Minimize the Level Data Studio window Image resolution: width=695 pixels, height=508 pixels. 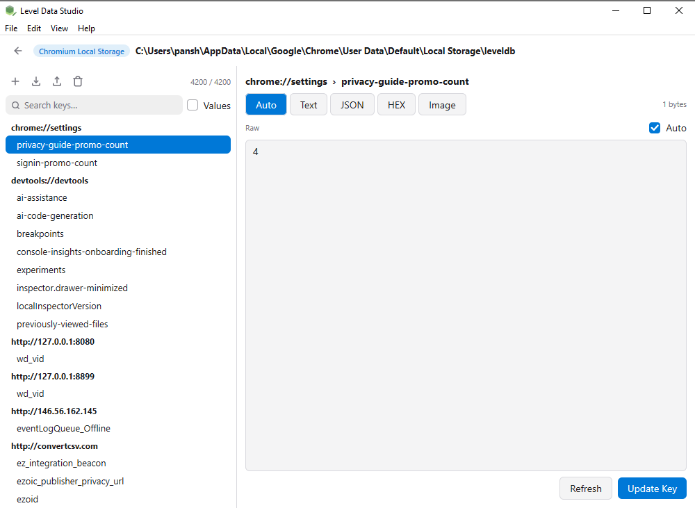[x=616, y=10]
